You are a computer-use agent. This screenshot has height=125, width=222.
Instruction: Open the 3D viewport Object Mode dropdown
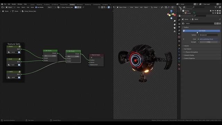[122, 7]
